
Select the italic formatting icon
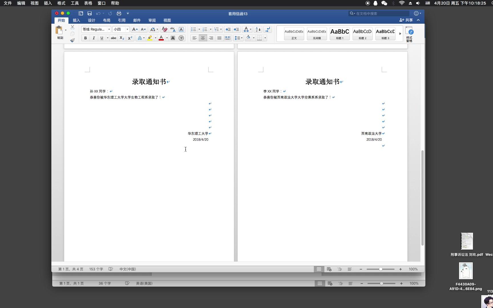pyautogui.click(x=94, y=38)
